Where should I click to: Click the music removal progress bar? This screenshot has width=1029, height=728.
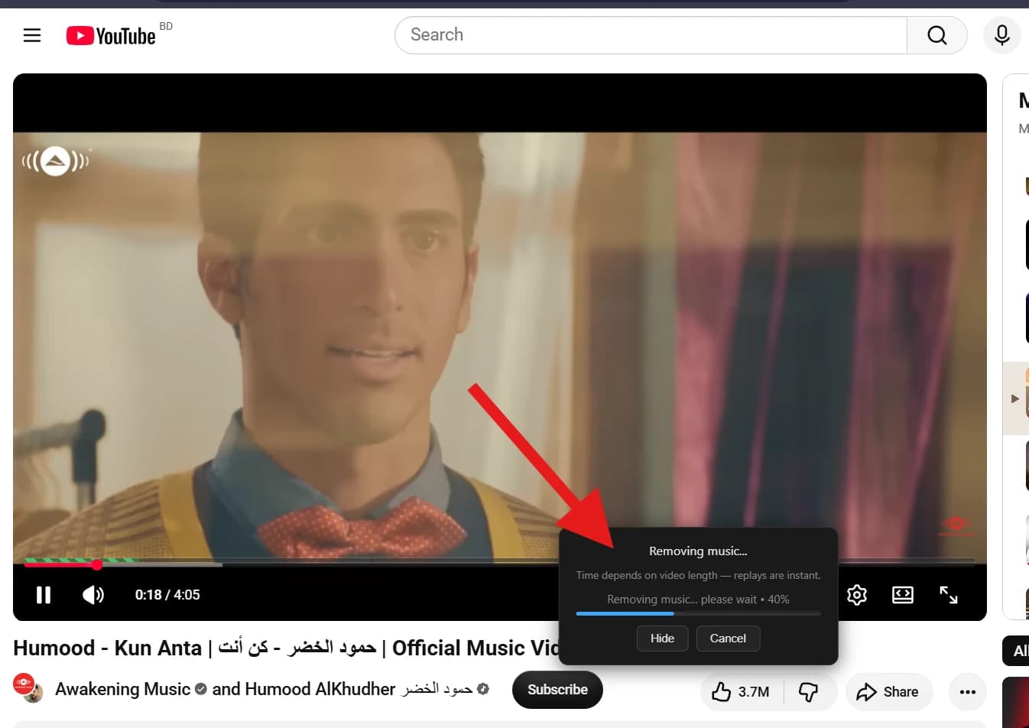[x=698, y=613]
